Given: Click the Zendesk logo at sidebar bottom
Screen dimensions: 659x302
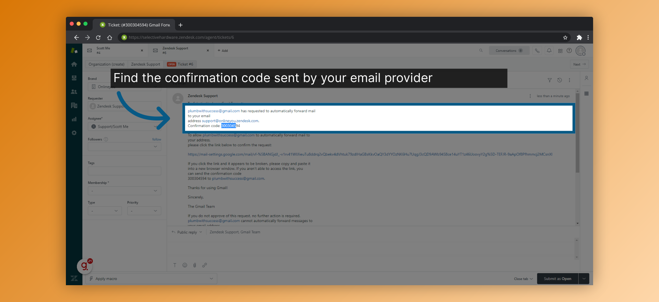Looking at the screenshot, I should (x=74, y=278).
